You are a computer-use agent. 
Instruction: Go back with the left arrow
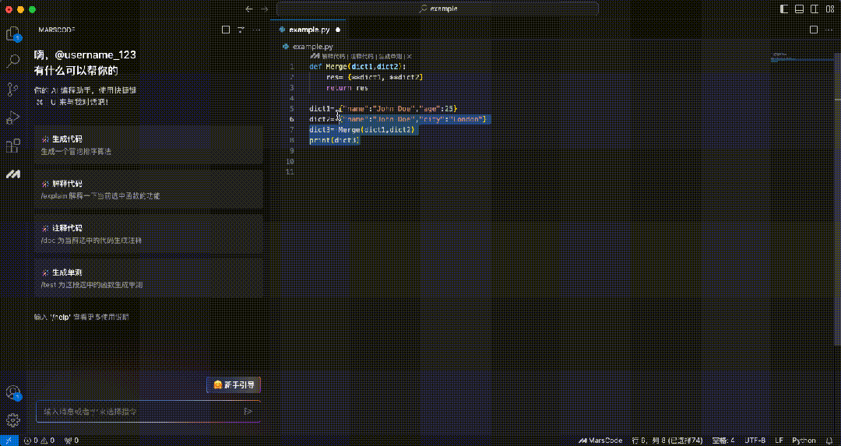(248, 9)
